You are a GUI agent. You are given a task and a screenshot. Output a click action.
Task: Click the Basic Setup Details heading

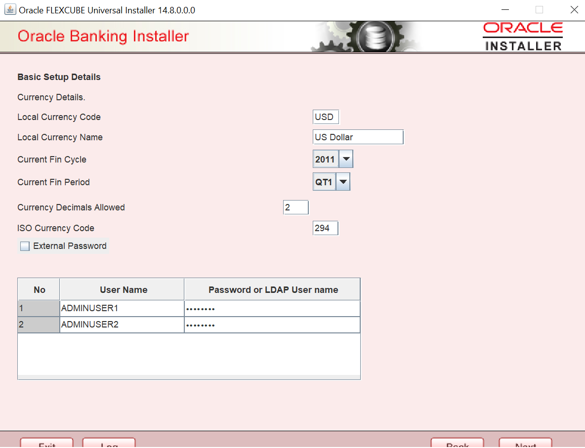pos(59,77)
